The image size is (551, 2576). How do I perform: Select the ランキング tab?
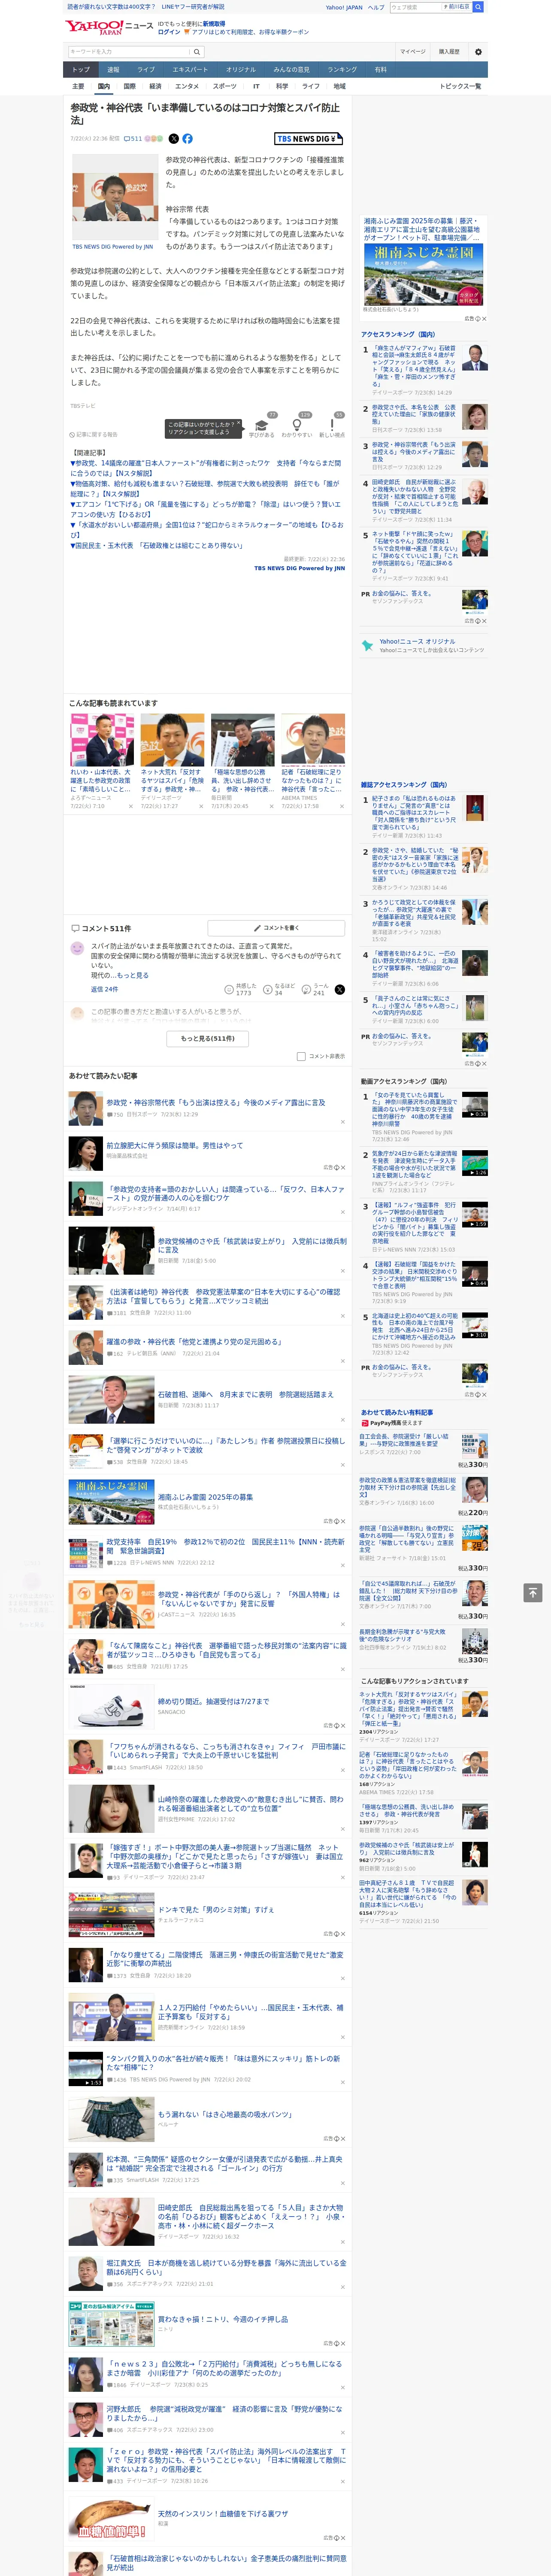click(x=342, y=69)
